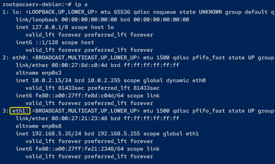275x164 pixels.
Task: Click the eth0: interface label
Action: pyautogui.click(x=20, y=58)
